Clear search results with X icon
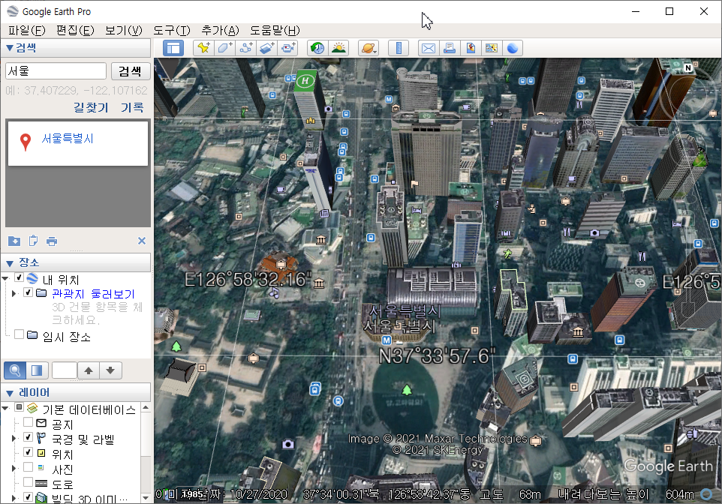Screen dimensions: 722x504 tap(142, 241)
